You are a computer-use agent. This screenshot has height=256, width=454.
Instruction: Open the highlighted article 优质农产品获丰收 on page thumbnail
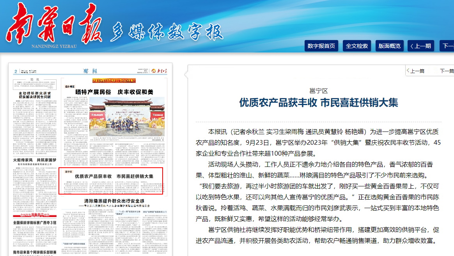[111, 181]
